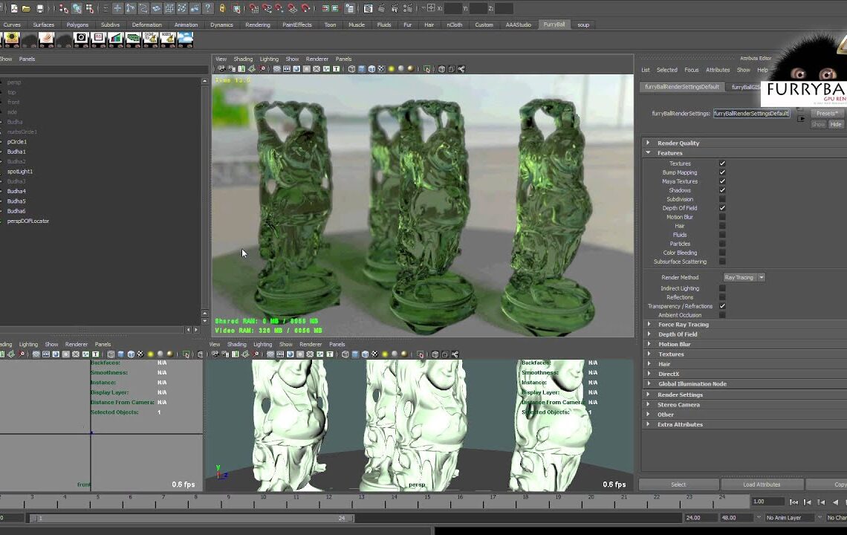847x535 pixels.
Task: Click the Load Attributes button
Action: 761,484
